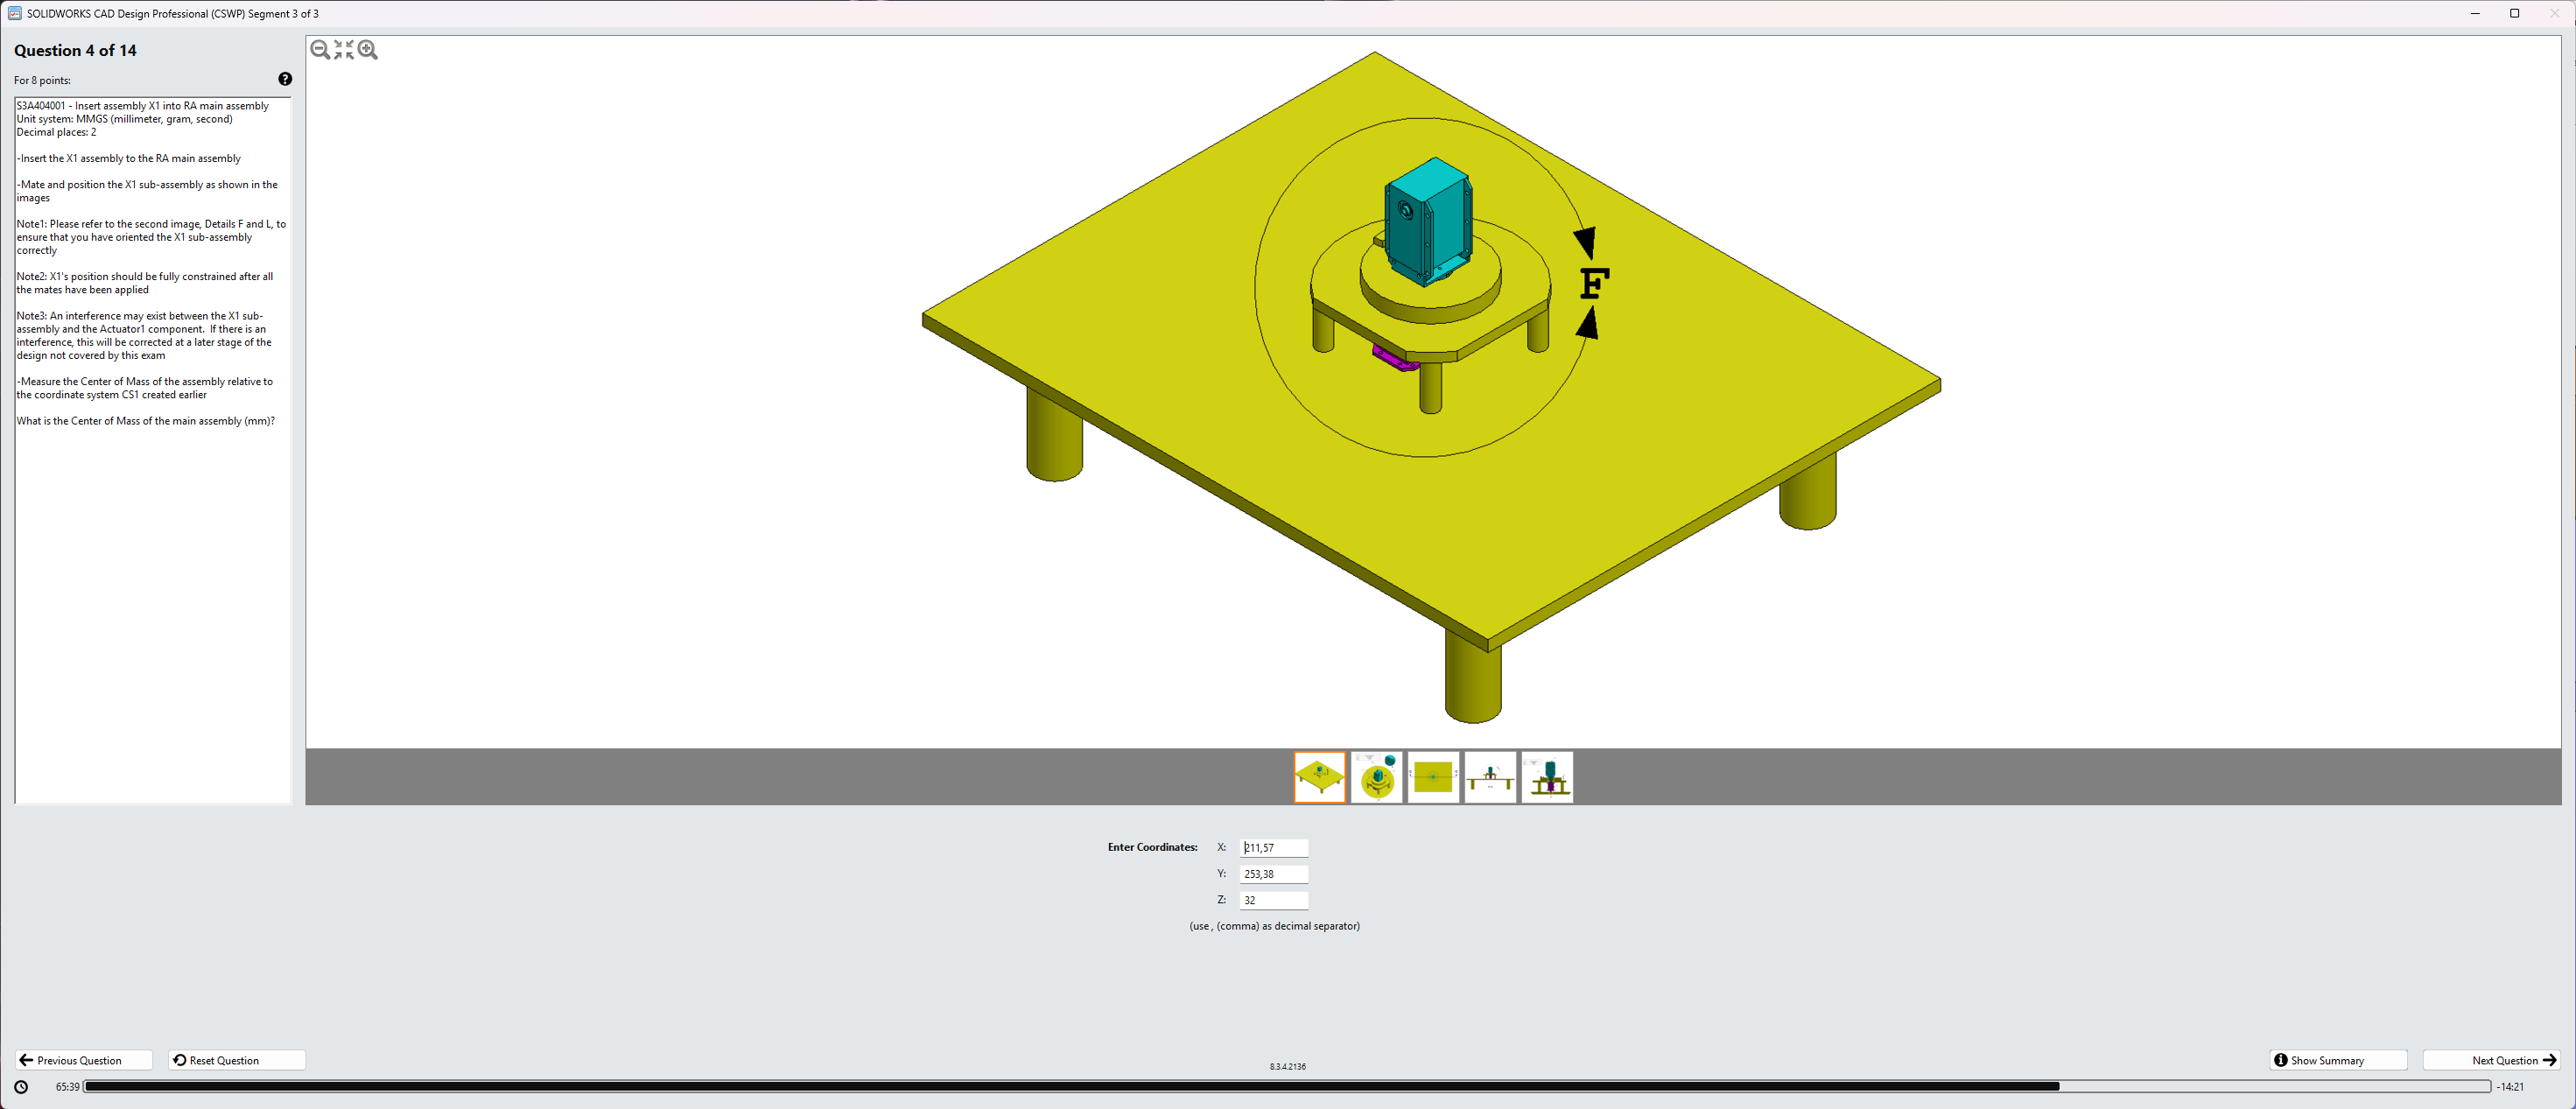Open Show Summary

[x=2338, y=1060]
